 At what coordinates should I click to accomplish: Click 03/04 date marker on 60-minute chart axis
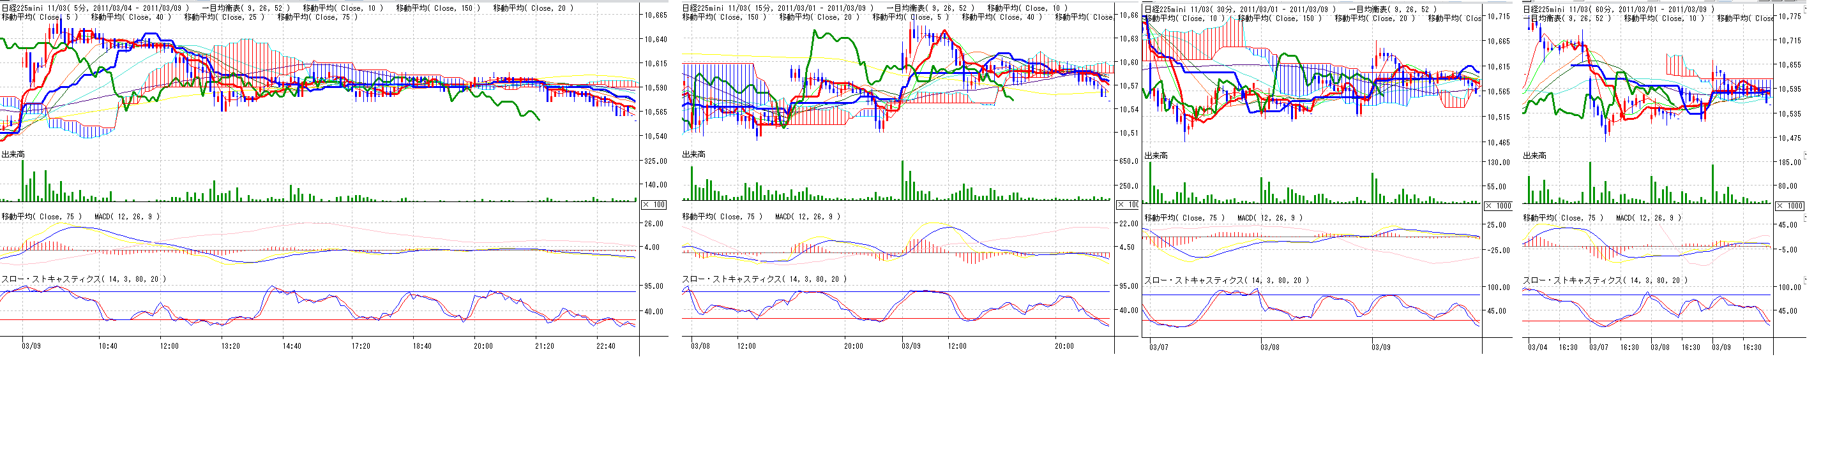(x=1537, y=347)
